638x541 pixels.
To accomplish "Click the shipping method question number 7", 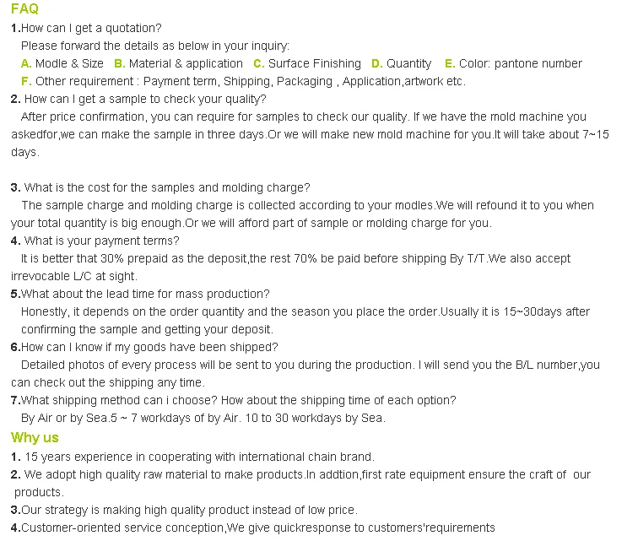I will 234,401.
